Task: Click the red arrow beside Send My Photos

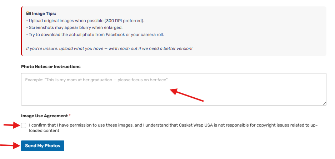Action: click(10, 145)
